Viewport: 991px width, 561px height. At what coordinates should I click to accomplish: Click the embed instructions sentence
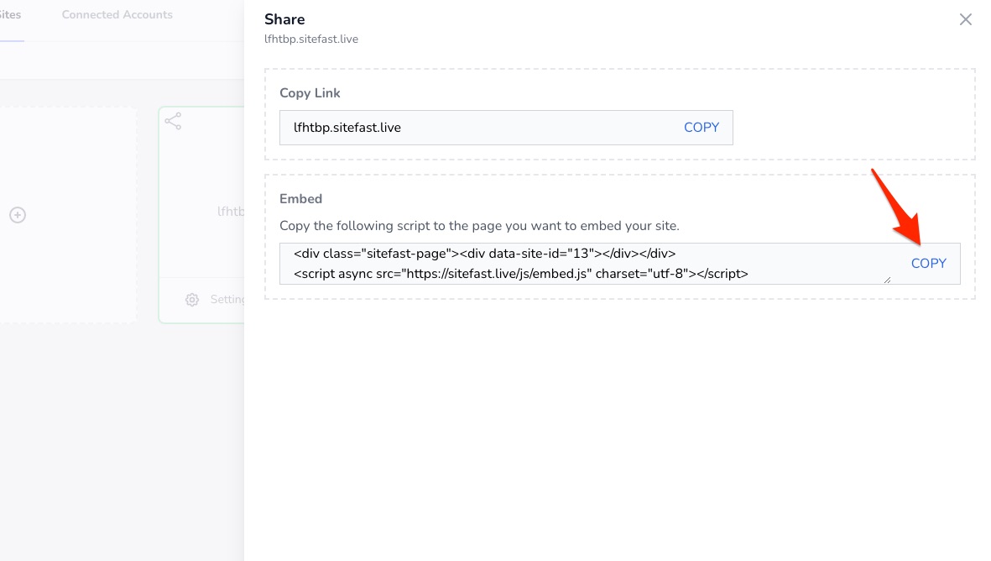point(479,226)
